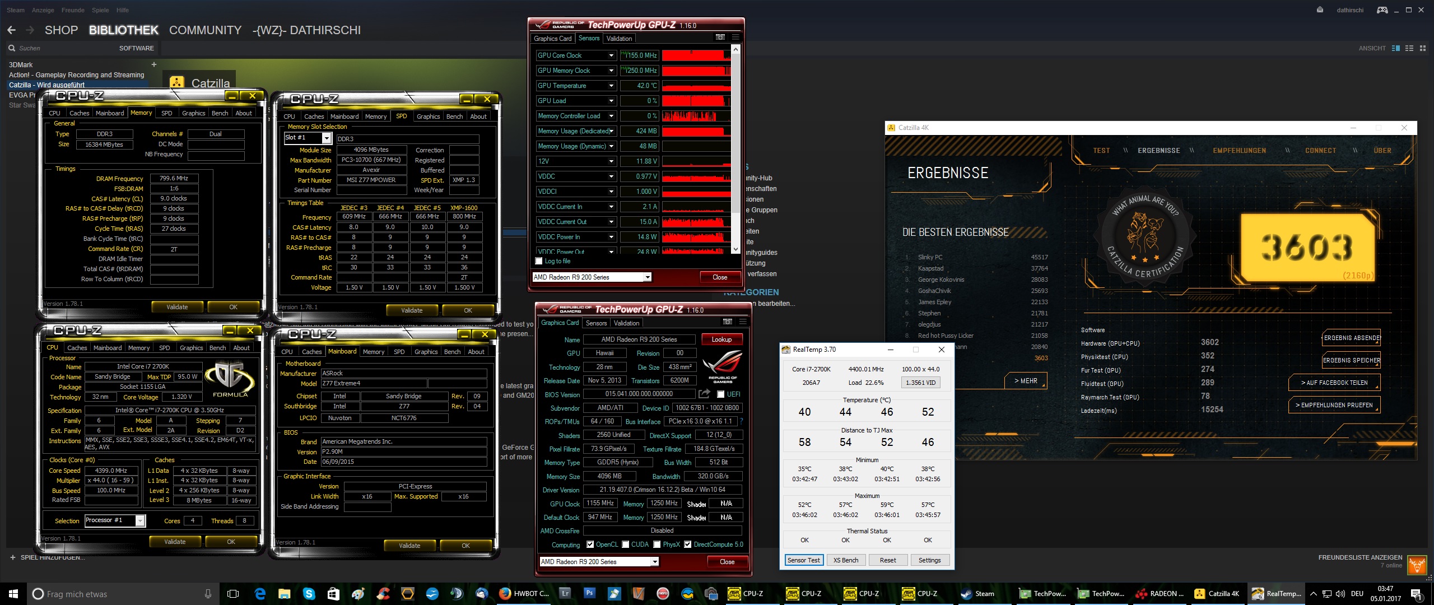Open the BIBLIOTHEK section in Steam
This screenshot has width=1434, height=605.
tap(123, 30)
